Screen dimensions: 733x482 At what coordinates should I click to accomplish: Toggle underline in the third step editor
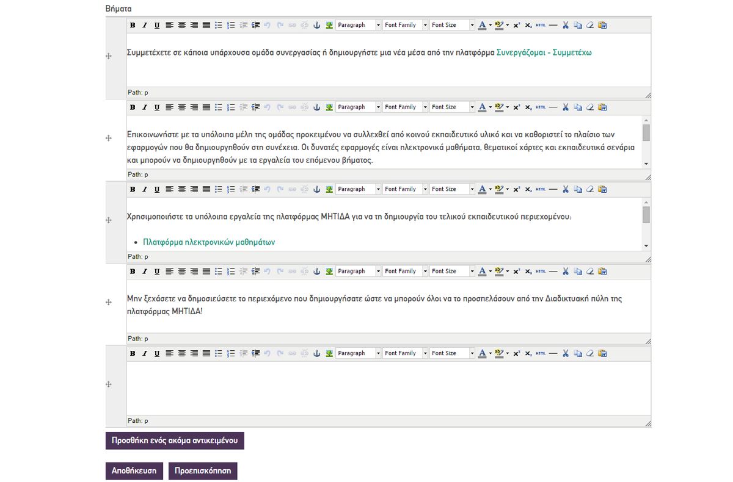tap(157, 189)
